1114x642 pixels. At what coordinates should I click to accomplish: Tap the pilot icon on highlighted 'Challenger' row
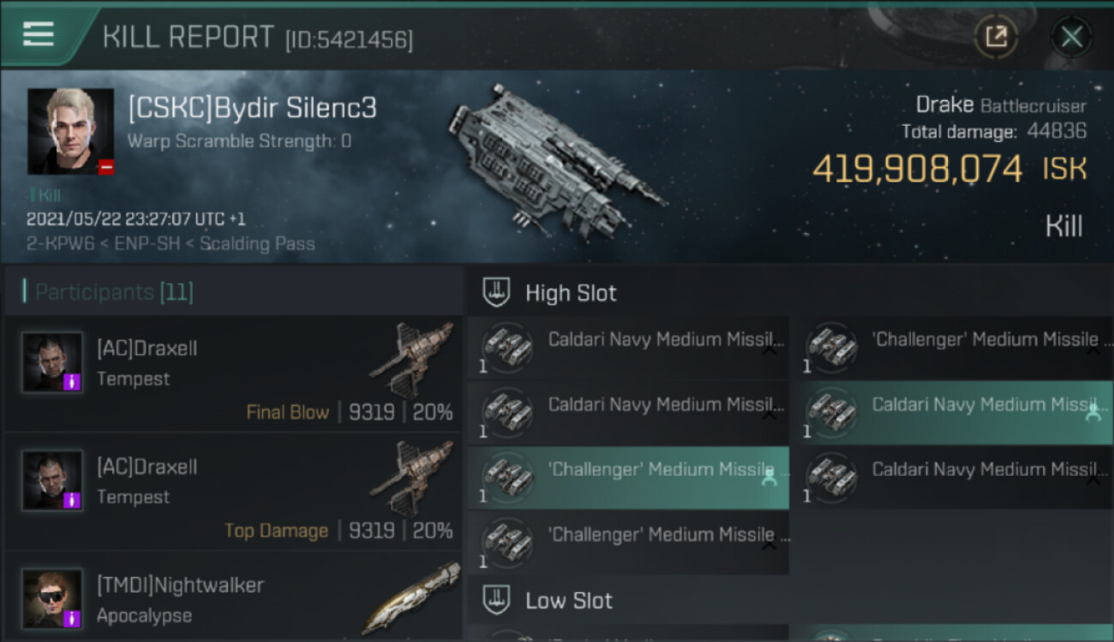[769, 479]
